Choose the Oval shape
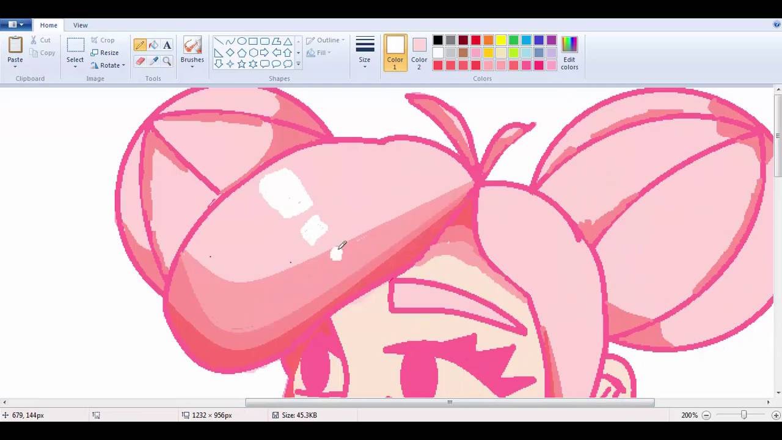782x440 pixels. pyautogui.click(x=242, y=42)
